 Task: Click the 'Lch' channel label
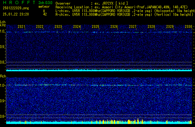3,22
